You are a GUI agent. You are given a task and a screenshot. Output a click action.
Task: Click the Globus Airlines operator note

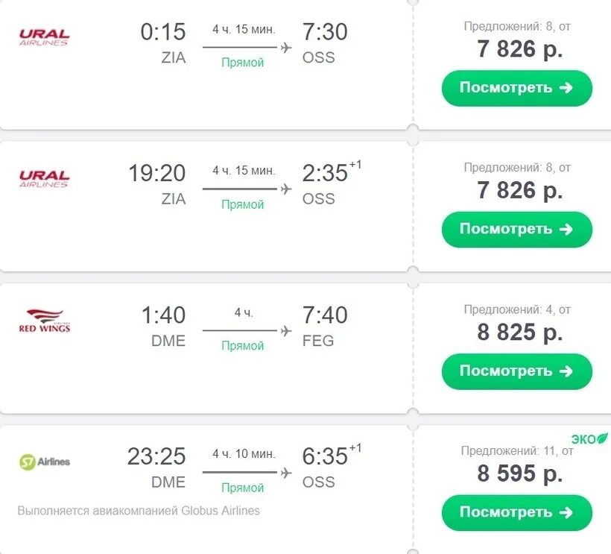139,511
